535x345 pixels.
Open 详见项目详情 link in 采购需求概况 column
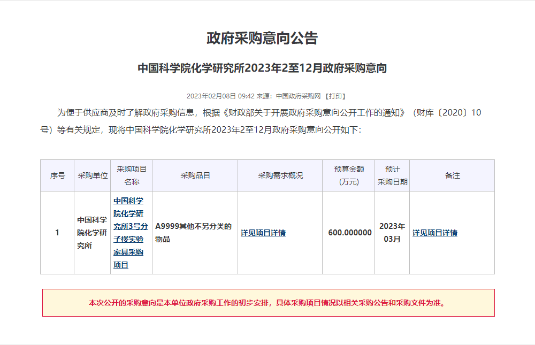coord(263,233)
